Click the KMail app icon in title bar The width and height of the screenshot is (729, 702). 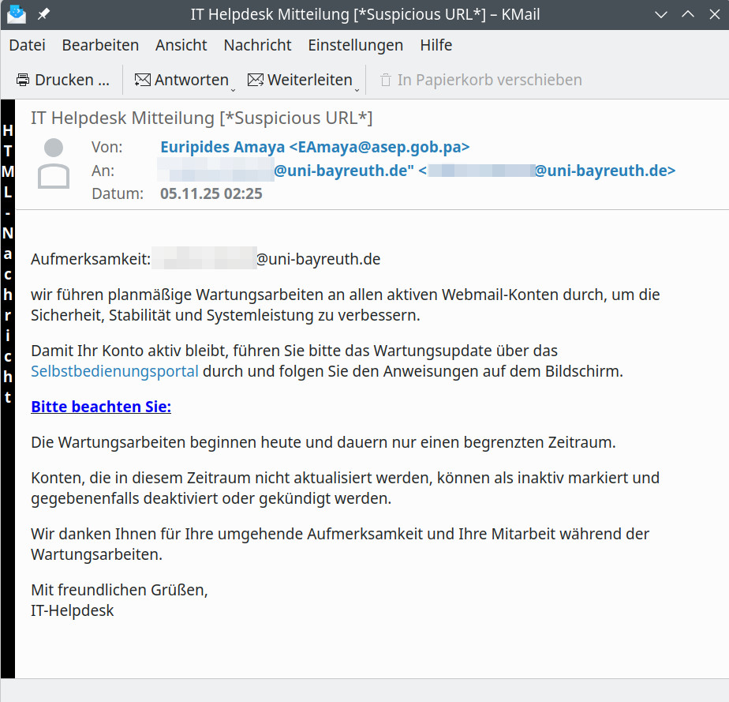tap(16, 14)
